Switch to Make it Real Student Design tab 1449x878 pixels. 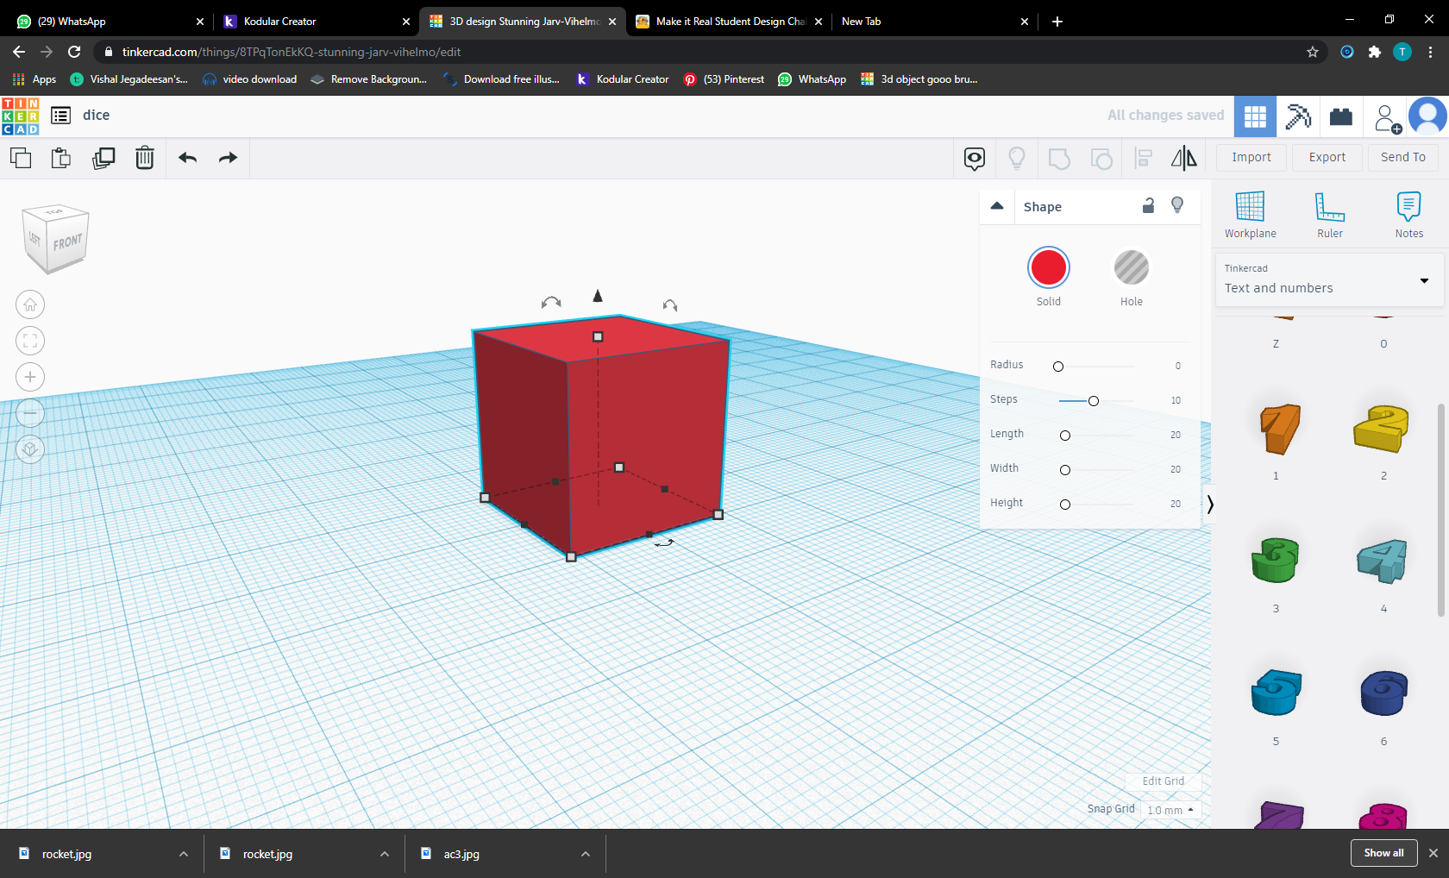click(x=730, y=22)
